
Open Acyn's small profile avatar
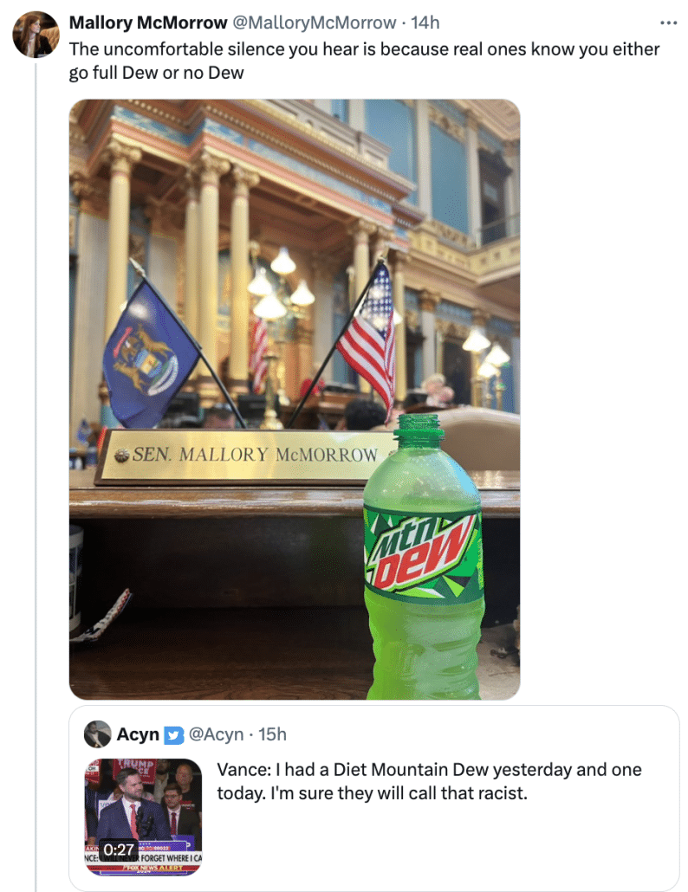point(97,734)
